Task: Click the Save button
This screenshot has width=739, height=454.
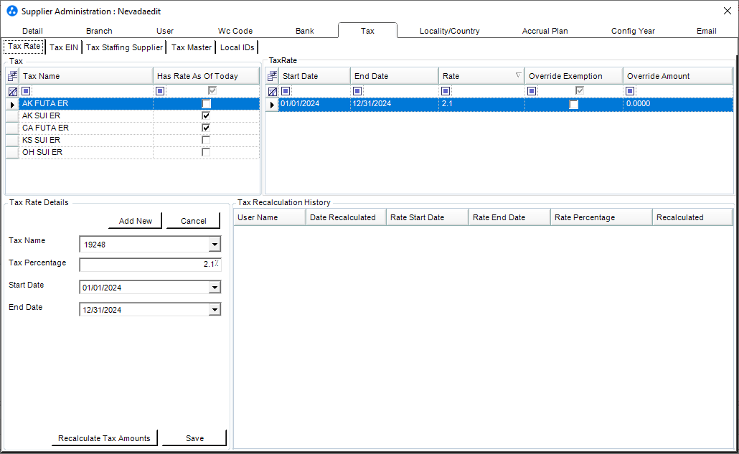Action: coord(194,438)
